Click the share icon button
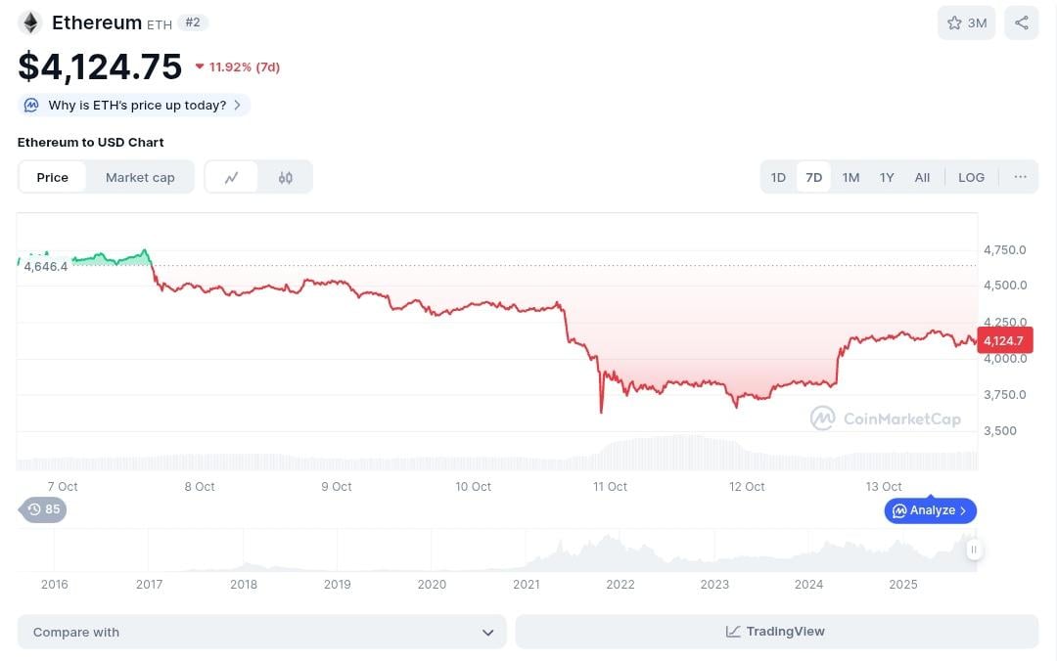 tap(1021, 22)
